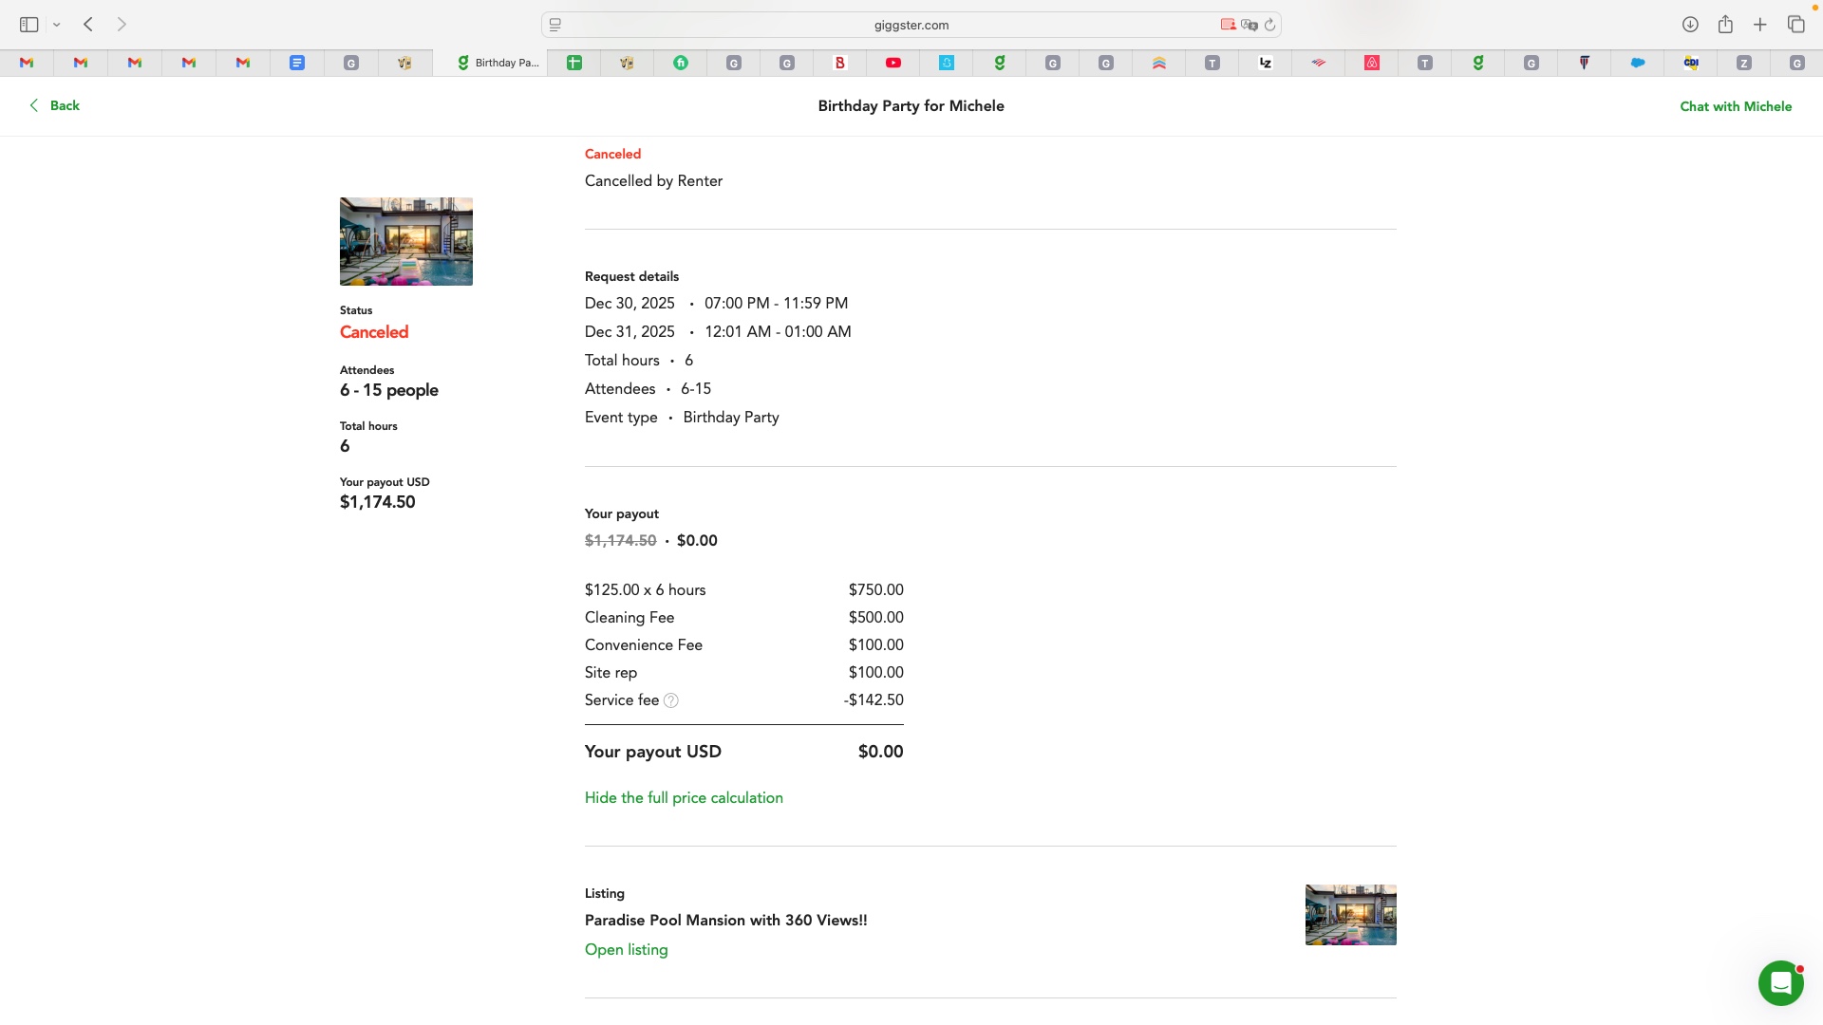Reload the page with the refresh icon

click(1269, 25)
